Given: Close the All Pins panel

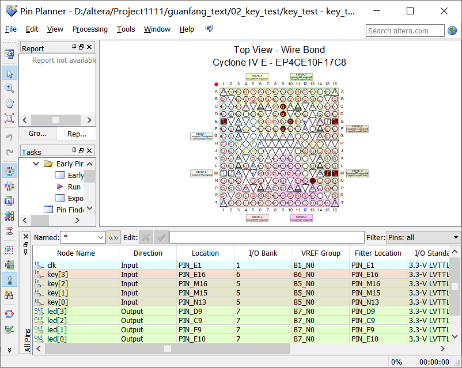Looking at the screenshot, I should pos(26,237).
